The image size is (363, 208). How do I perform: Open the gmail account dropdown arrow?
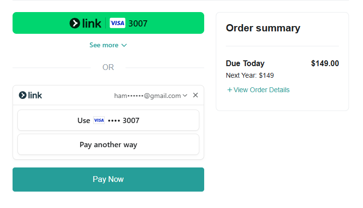[x=185, y=96]
